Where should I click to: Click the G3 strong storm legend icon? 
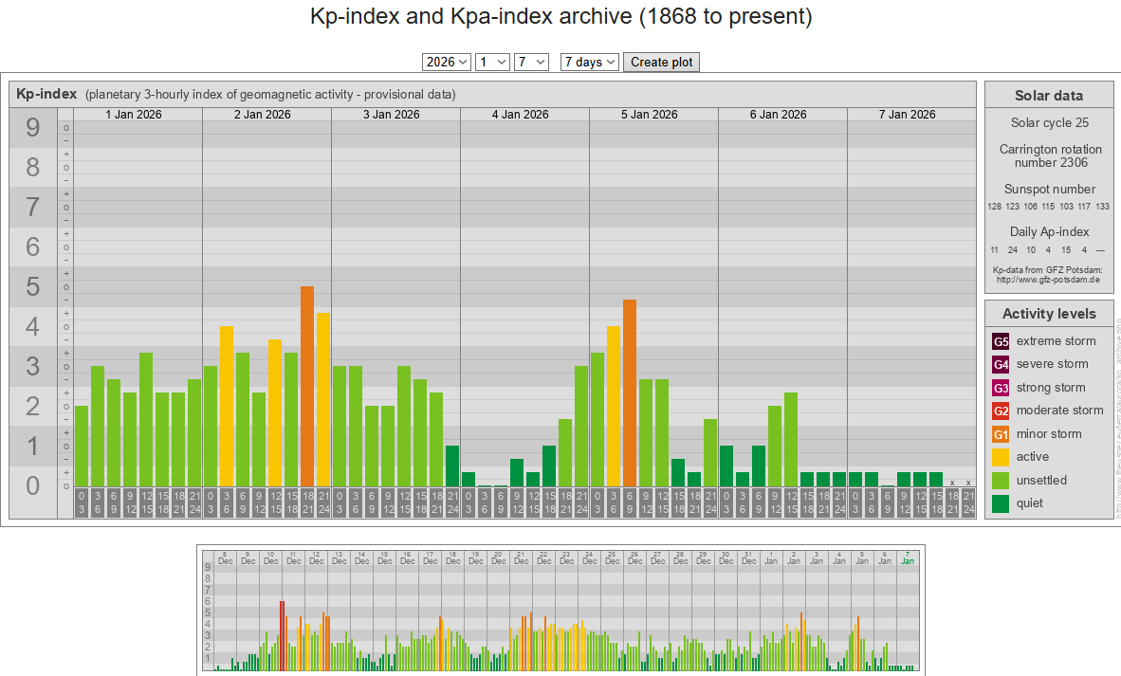1001,388
